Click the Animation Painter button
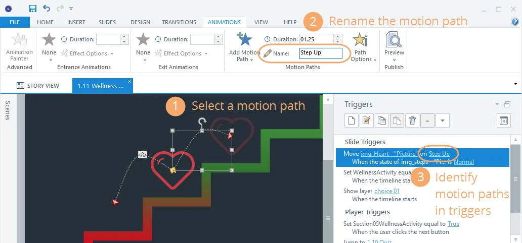Viewport: 522px width, 243px height. point(19,47)
